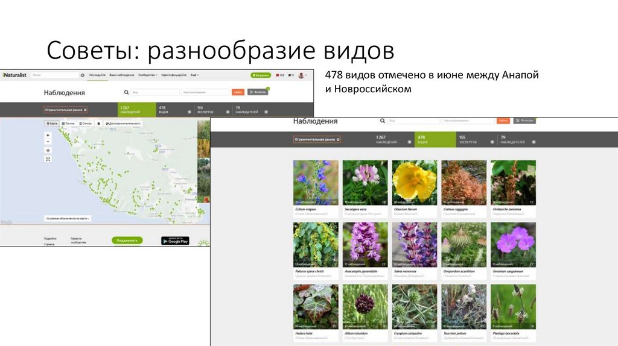Open the Orobanche laxissima species thumbnail
The height and width of the screenshot is (346, 618).
pos(513,183)
